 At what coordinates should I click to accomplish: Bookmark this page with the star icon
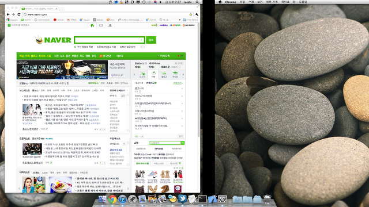(191, 14)
